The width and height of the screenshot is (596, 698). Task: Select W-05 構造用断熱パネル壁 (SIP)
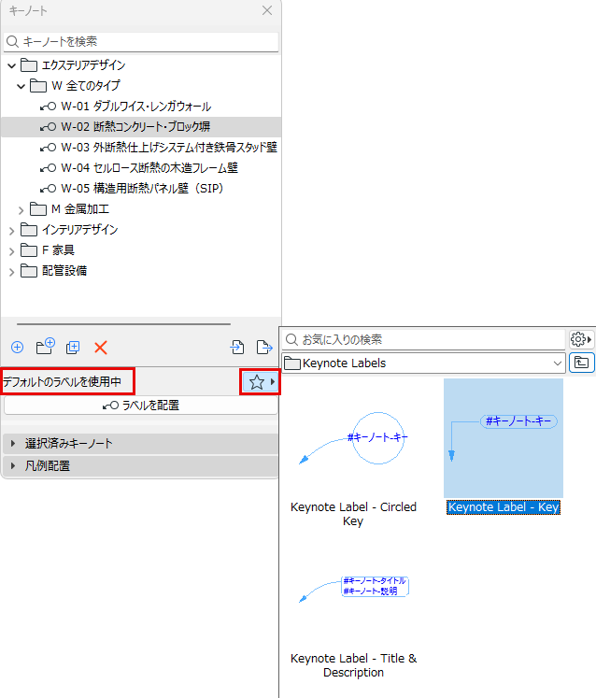[x=141, y=189]
